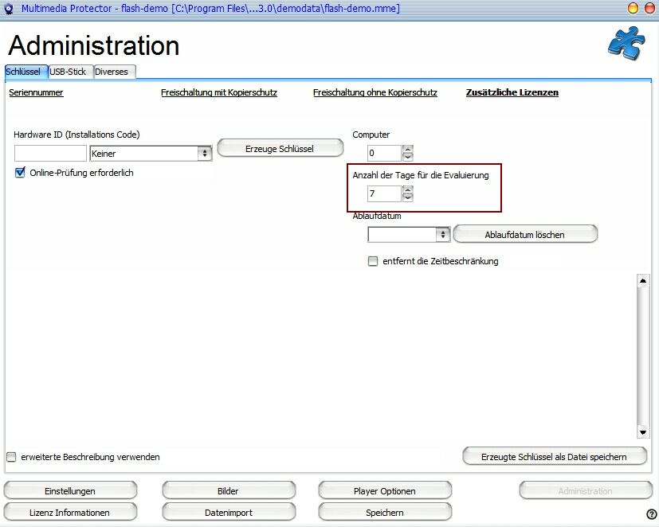Switch to the USB-Stick tab
This screenshot has height=527, width=659.
coord(68,72)
